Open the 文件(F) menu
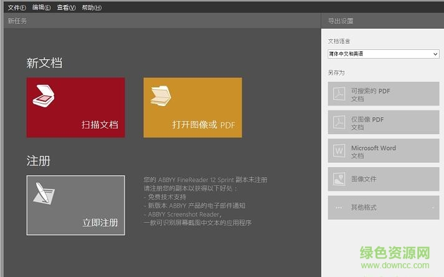This screenshot has width=444, height=277. pos(17,7)
